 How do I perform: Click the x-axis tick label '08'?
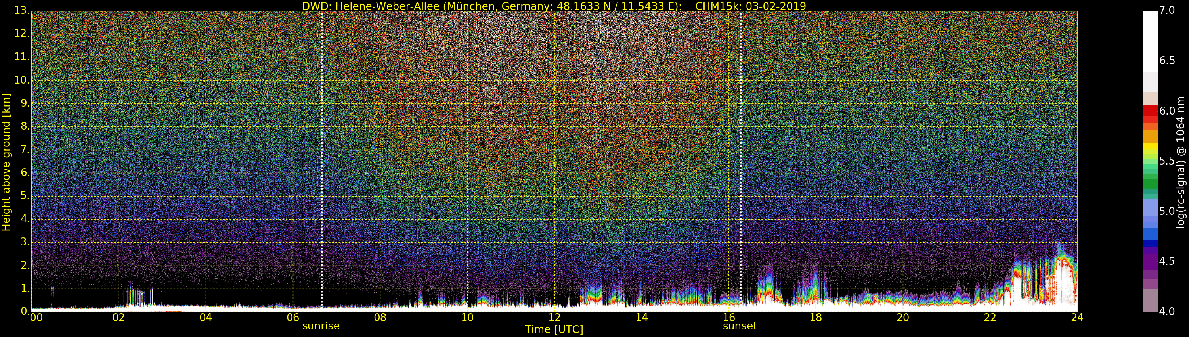[380, 317]
